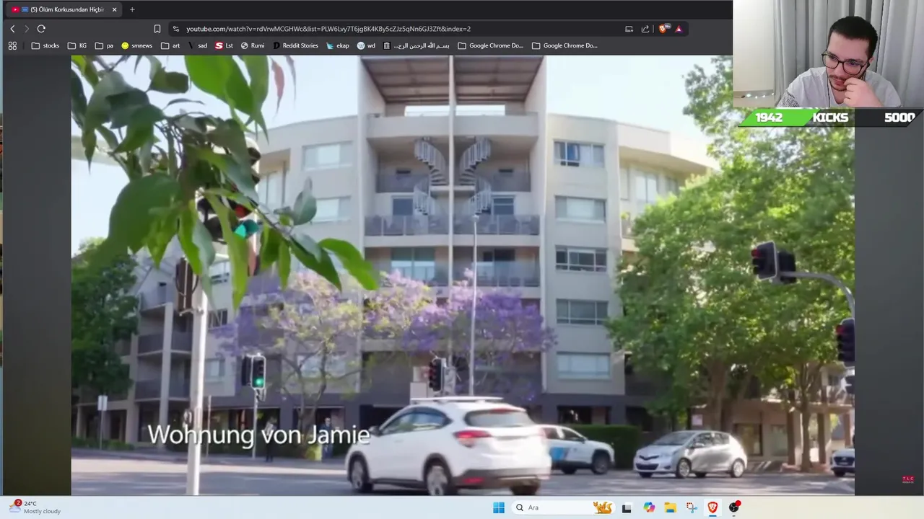The image size is (924, 519).
Task: Click the YouTube video to pause it
Action: click(463, 275)
